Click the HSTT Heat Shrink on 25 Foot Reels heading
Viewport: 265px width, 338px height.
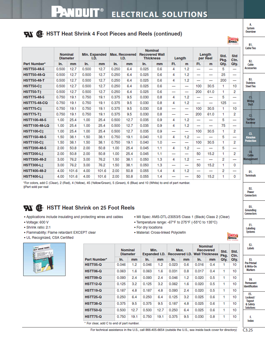click(91, 208)
